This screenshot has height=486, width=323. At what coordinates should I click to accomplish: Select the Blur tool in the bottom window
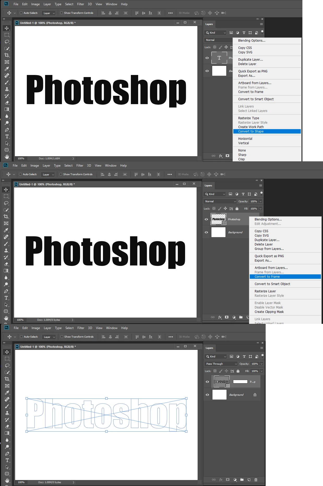pyautogui.click(x=7, y=440)
